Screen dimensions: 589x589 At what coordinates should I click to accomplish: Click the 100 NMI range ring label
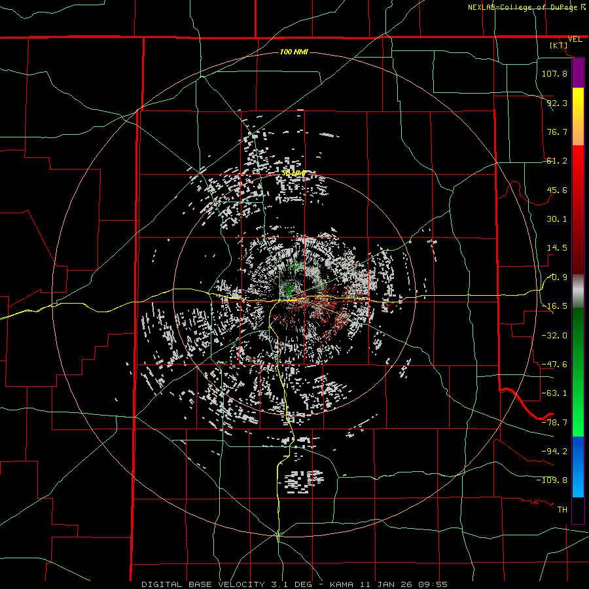(x=294, y=52)
